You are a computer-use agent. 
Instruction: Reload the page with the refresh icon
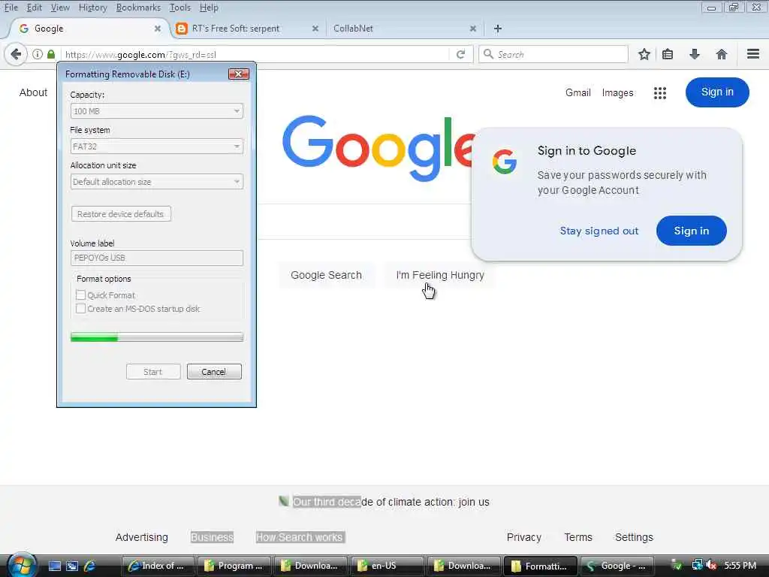tap(460, 54)
